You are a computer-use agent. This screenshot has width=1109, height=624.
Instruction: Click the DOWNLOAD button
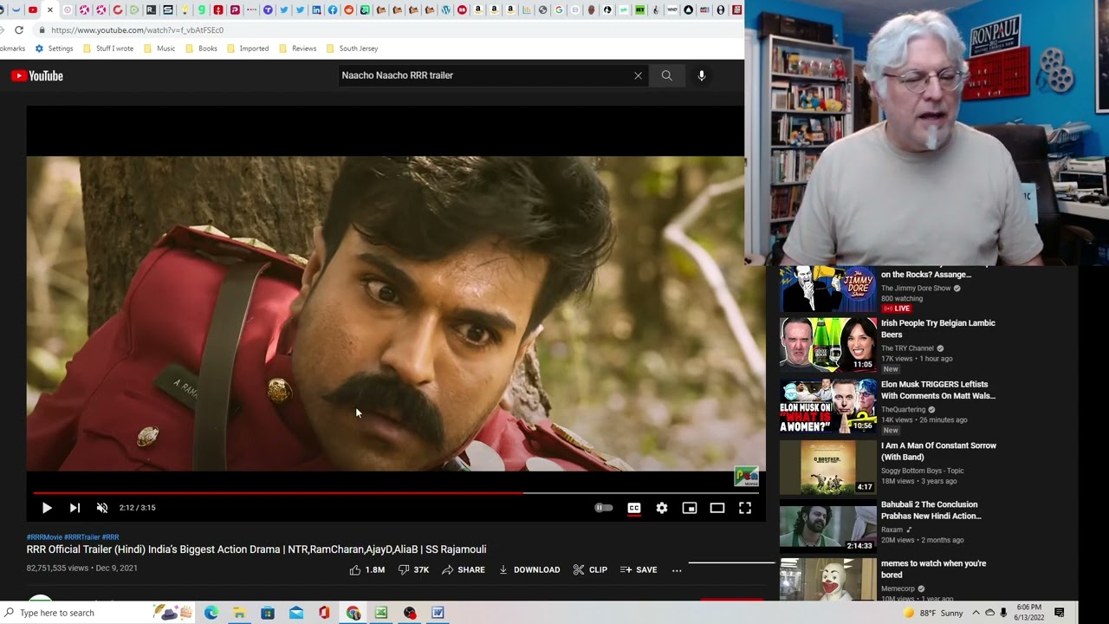(529, 569)
